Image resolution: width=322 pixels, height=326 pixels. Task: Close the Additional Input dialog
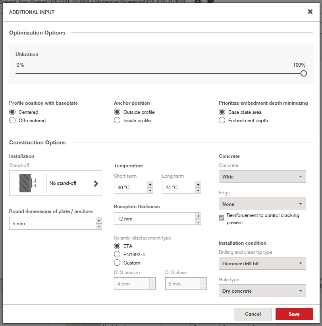[310, 12]
